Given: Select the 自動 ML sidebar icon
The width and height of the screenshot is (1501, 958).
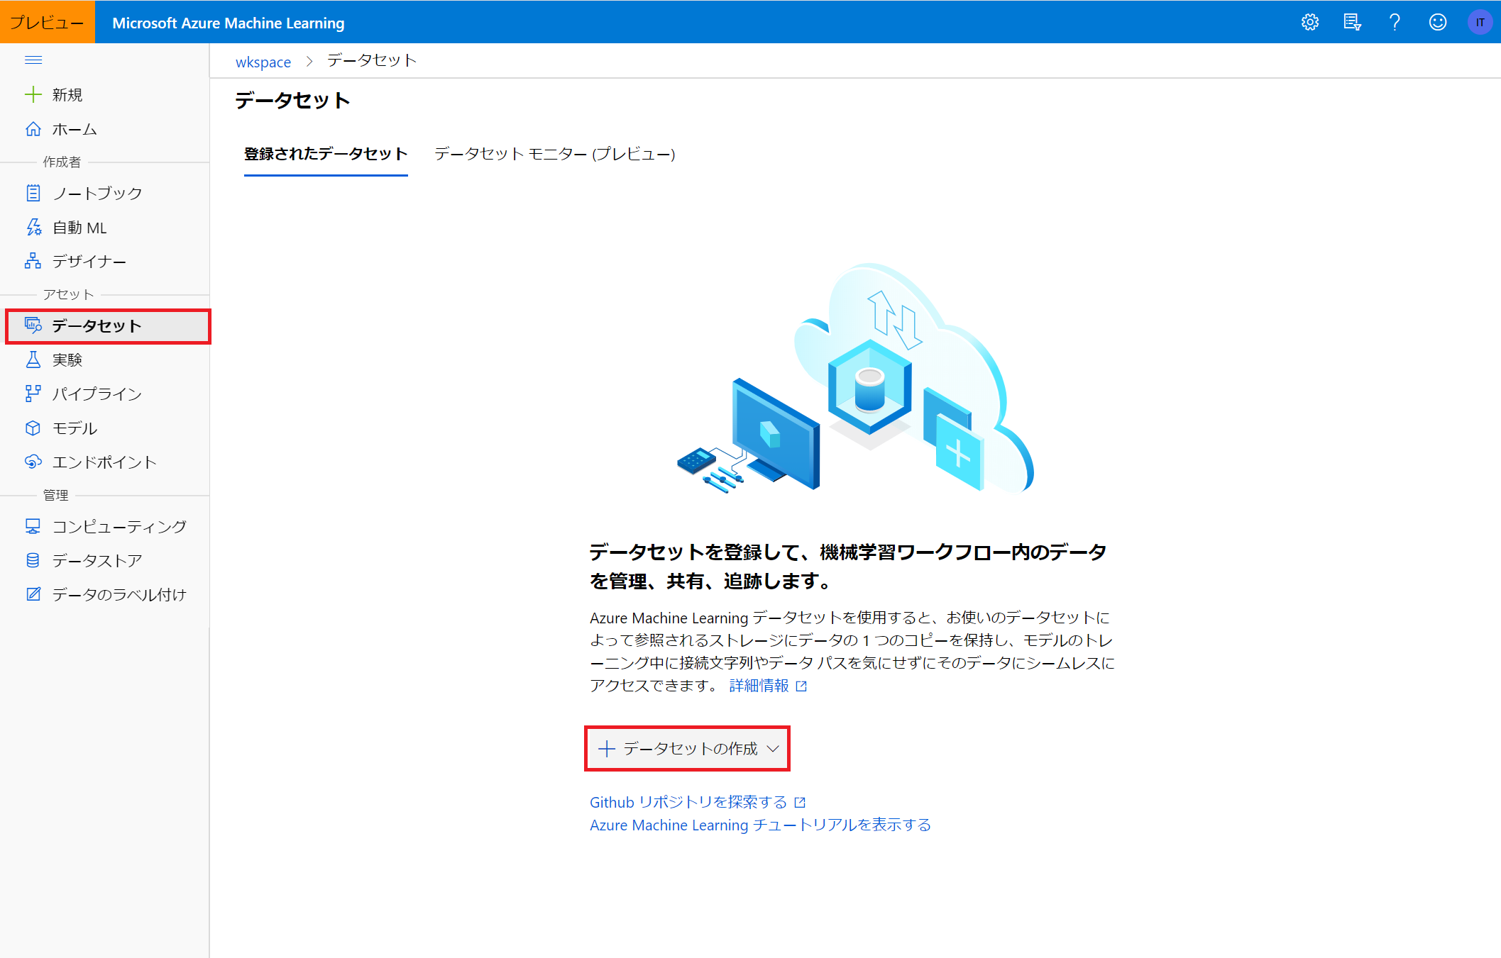Looking at the screenshot, I should [33, 227].
